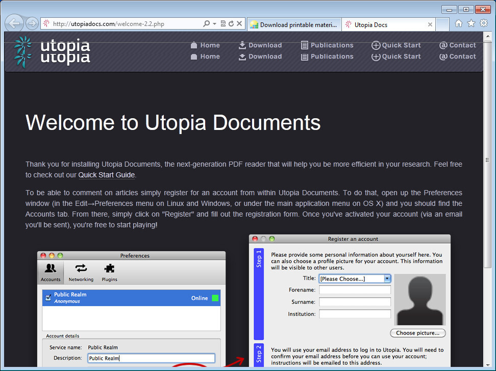Click the magnifier search icon in address bar
The width and height of the screenshot is (496, 371).
click(206, 24)
